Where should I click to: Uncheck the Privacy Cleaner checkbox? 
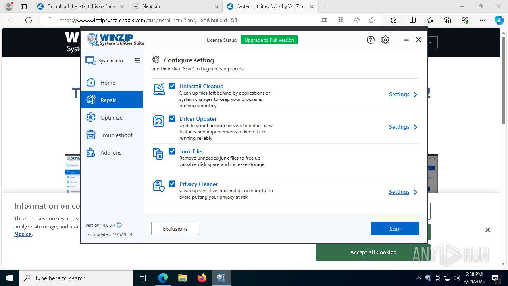click(x=172, y=184)
